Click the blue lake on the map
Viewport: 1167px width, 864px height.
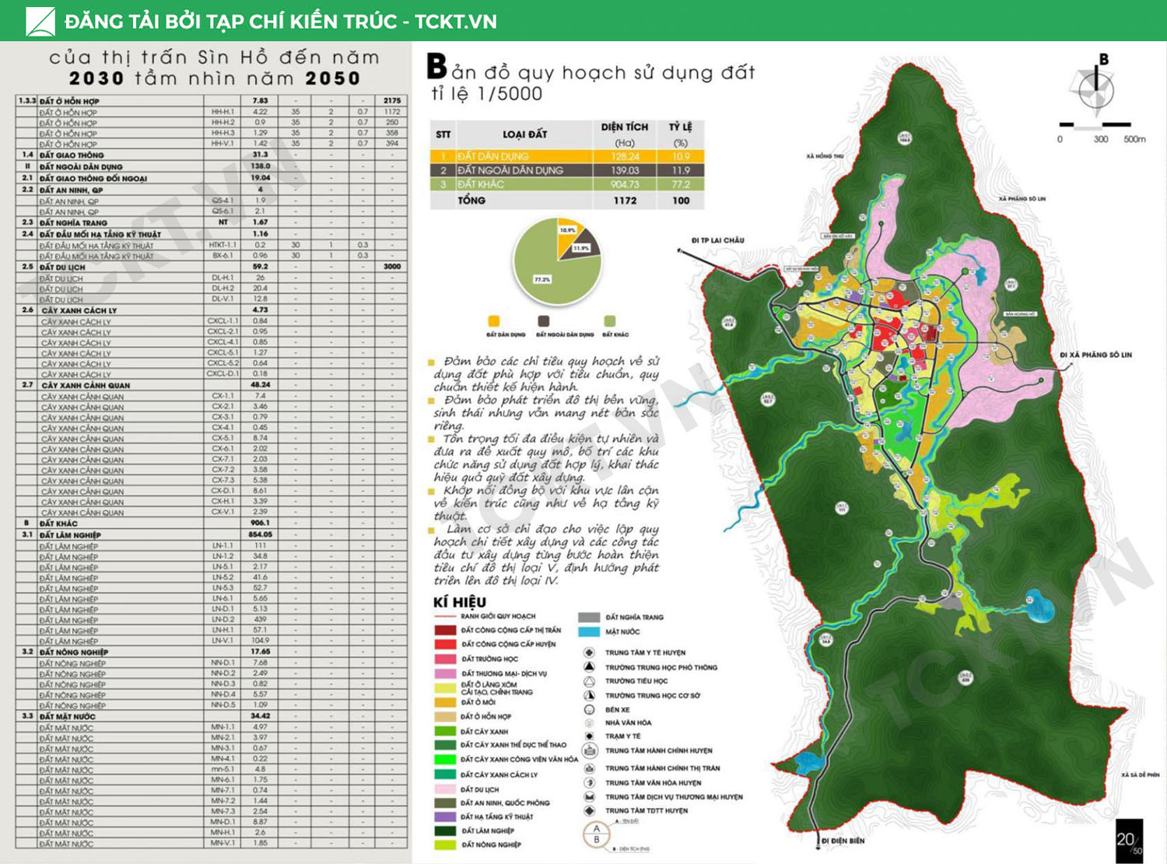1039,605
